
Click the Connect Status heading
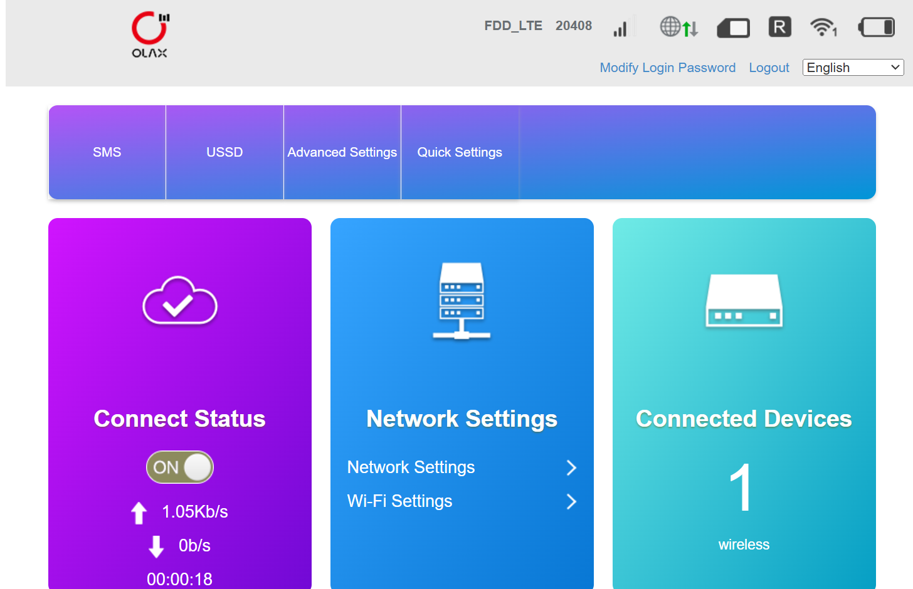[180, 419]
